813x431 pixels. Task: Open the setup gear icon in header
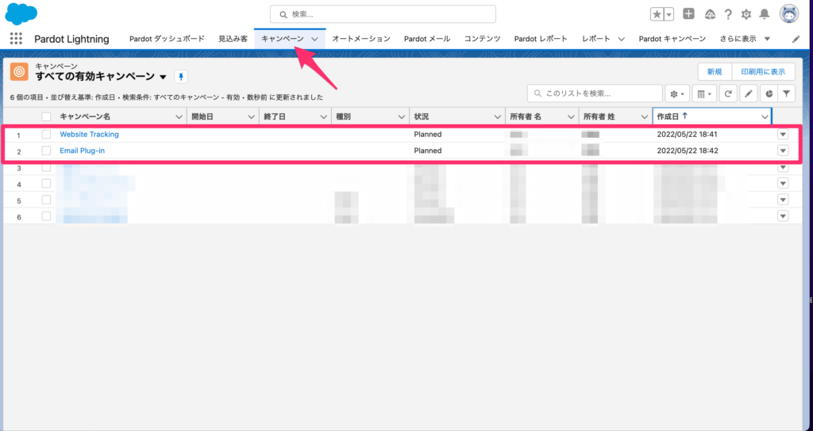click(746, 14)
